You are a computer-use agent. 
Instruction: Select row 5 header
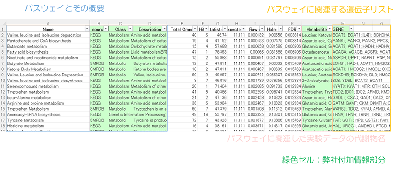click(x=3, y=52)
